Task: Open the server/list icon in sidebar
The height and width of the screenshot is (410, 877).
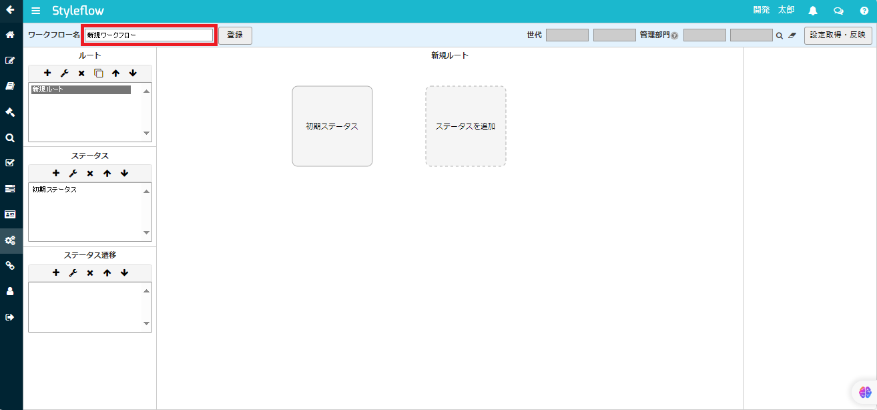Action: (x=10, y=189)
